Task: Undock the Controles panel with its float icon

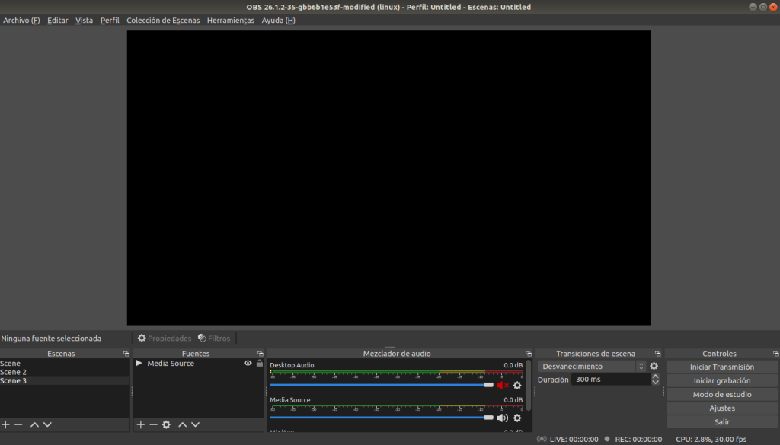Action: [775, 354]
